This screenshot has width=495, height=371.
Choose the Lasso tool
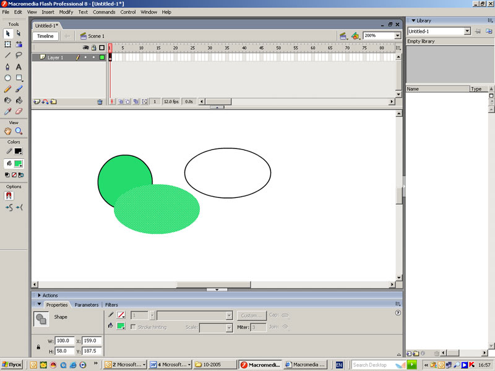19,55
